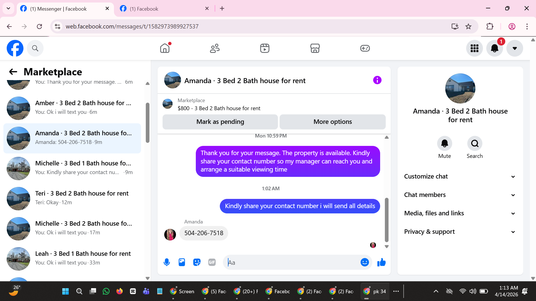Open Amber 3 Bed 2 Bath conversation
The image size is (536, 301).
[x=72, y=108]
